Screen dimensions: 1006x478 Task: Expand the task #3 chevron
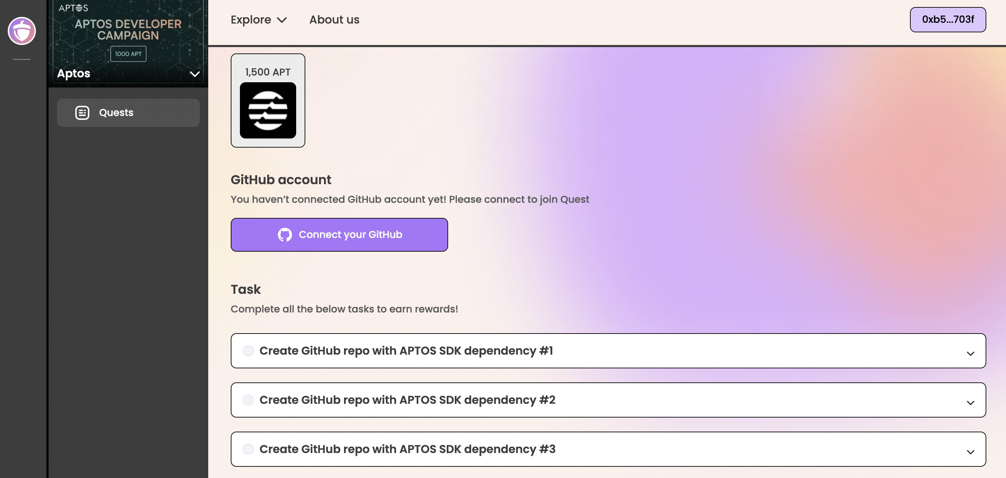tap(970, 452)
